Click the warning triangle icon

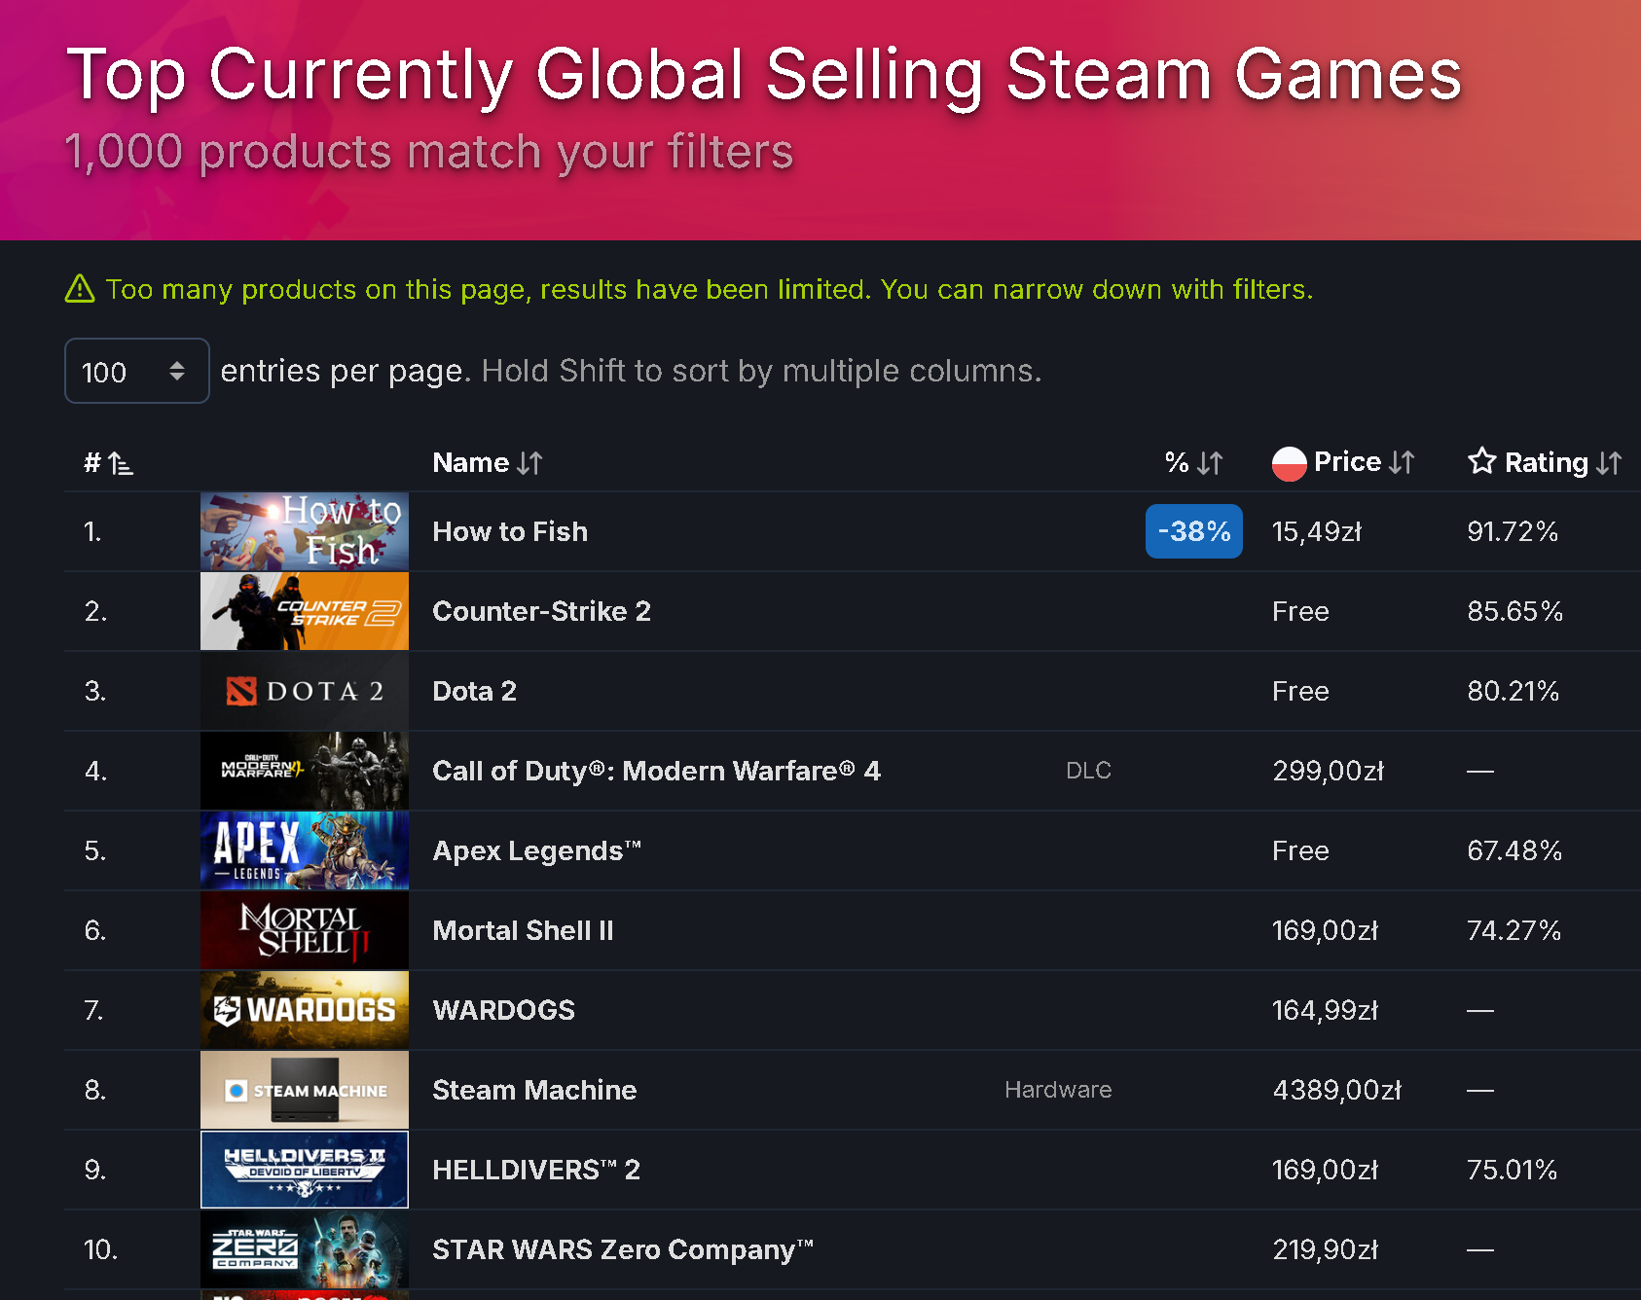tap(80, 289)
